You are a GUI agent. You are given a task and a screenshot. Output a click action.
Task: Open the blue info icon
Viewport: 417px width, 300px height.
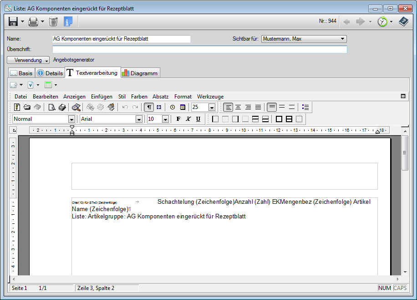(67, 21)
